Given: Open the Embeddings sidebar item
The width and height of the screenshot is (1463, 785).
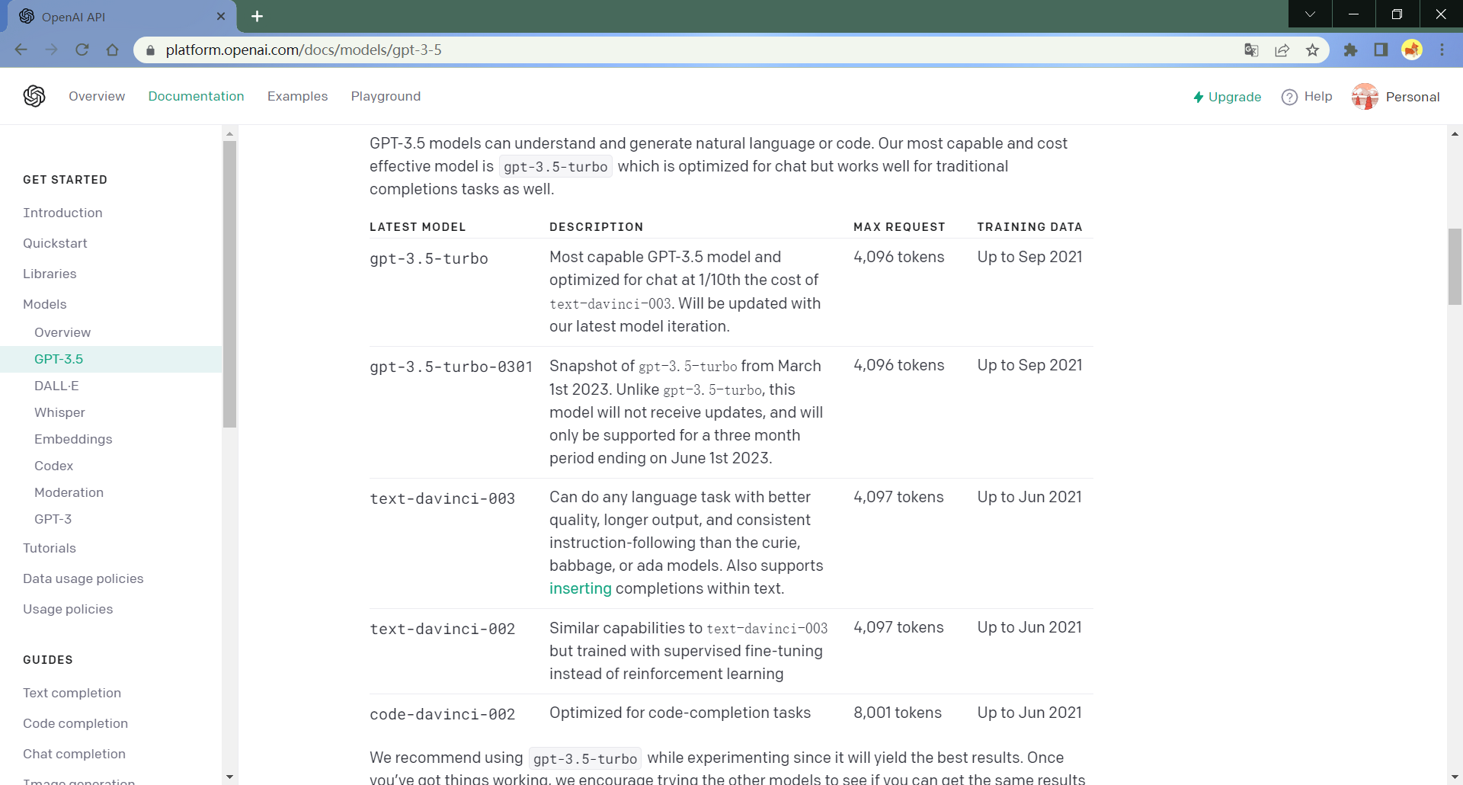Looking at the screenshot, I should [x=73, y=439].
